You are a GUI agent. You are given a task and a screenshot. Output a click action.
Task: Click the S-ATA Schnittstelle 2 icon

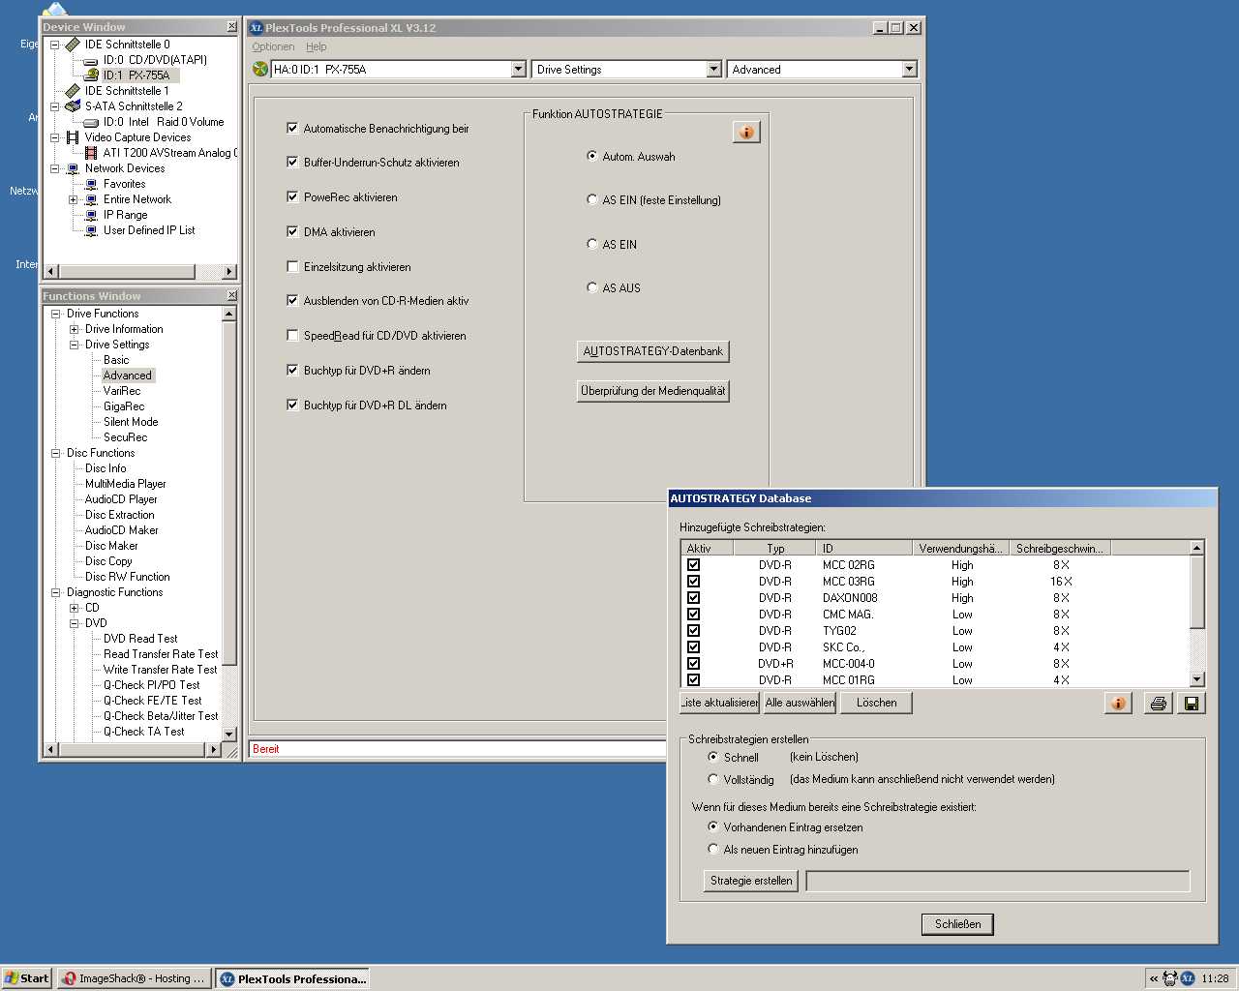(x=73, y=106)
